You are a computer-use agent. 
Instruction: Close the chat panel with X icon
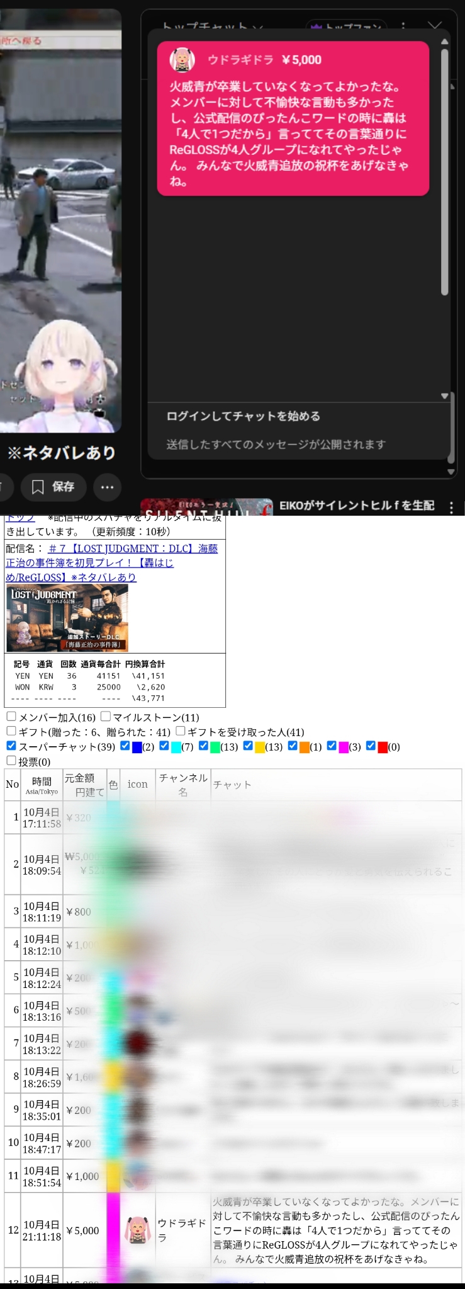click(434, 26)
